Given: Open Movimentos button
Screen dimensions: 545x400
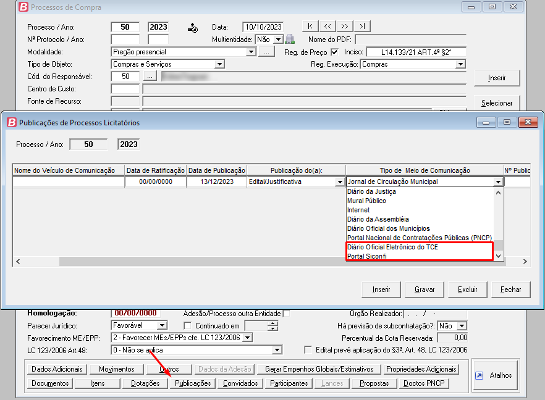Looking at the screenshot, I should pyautogui.click(x=116, y=369).
